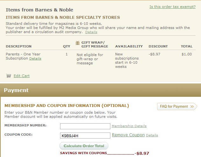The image size is (201, 157).
Task: Click the Savings With Coupons amount line
Action: (104, 153)
